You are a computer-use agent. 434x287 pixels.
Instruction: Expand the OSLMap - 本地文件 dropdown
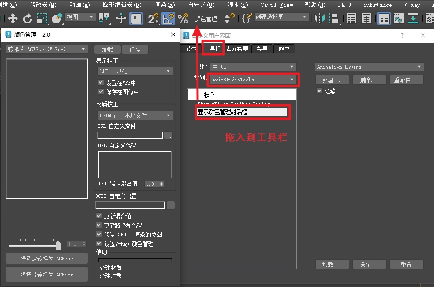click(x=135, y=115)
